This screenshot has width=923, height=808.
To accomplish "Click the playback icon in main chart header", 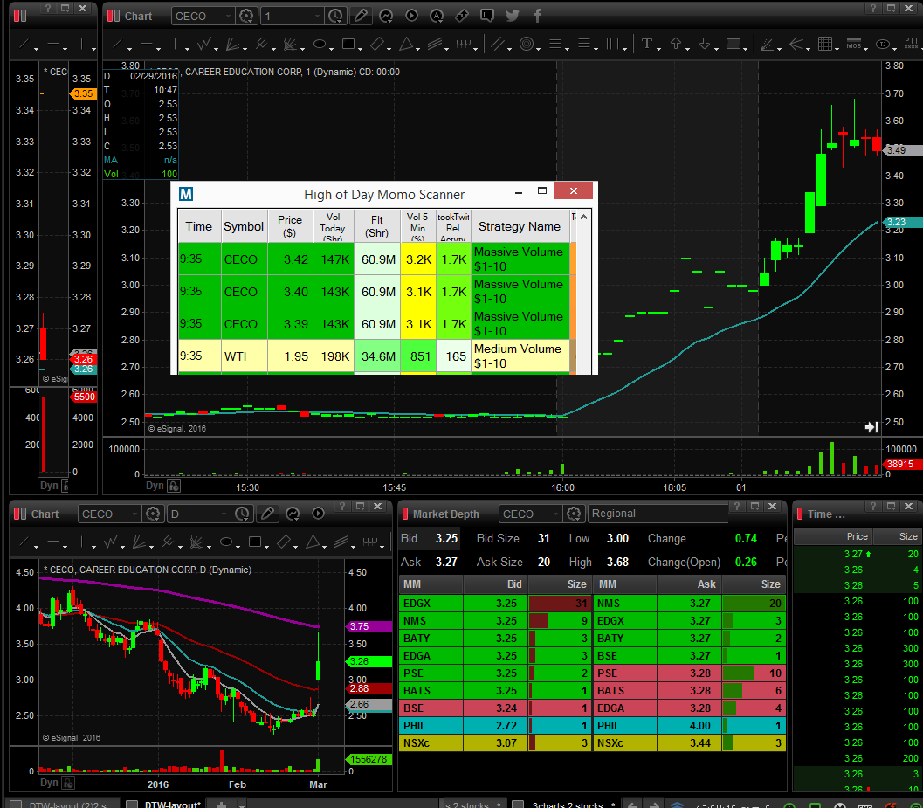I will pos(411,16).
